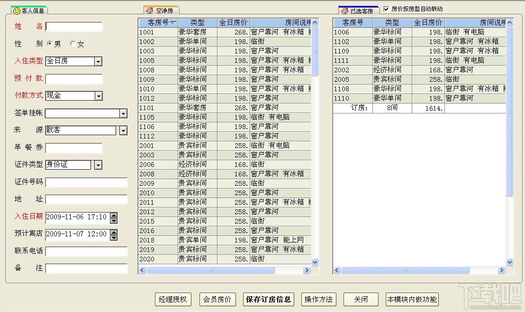The image size is (525, 312).
Task: Select the 女 gender radio button
Action: [72, 43]
